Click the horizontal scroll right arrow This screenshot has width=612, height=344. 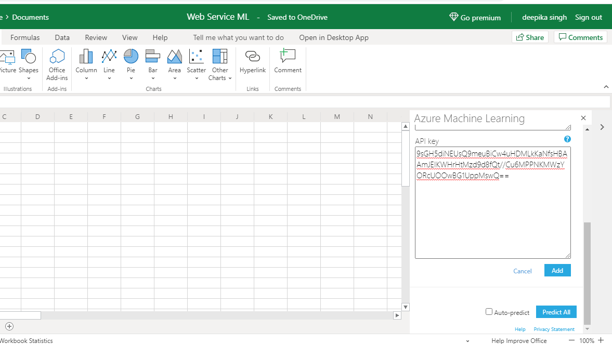click(x=397, y=315)
